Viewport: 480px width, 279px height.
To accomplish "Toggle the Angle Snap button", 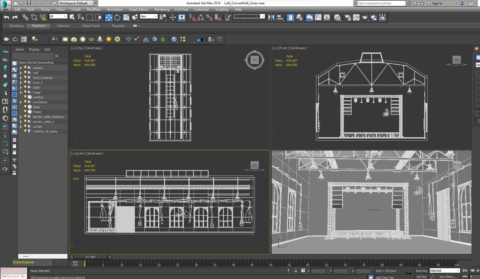I will click(201, 17).
